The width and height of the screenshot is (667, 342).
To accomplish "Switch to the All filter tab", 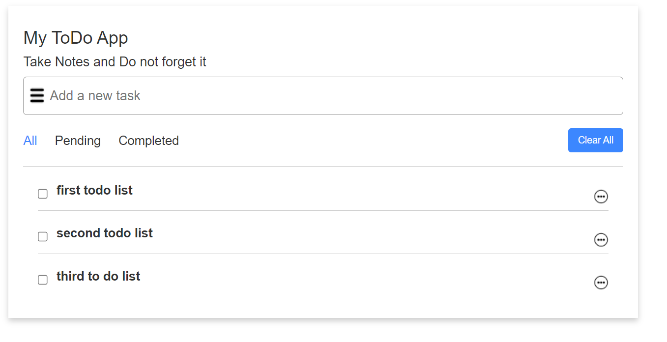I will click(x=30, y=141).
